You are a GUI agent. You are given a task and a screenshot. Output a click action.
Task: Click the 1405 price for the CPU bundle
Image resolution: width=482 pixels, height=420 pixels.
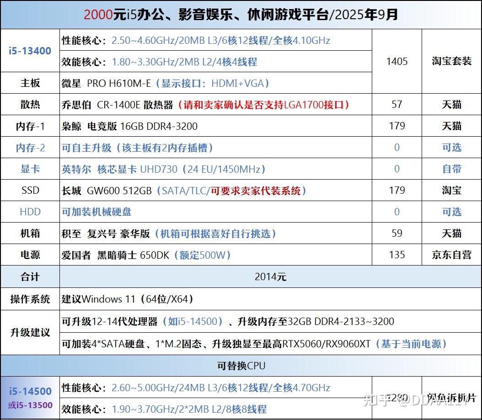point(397,61)
